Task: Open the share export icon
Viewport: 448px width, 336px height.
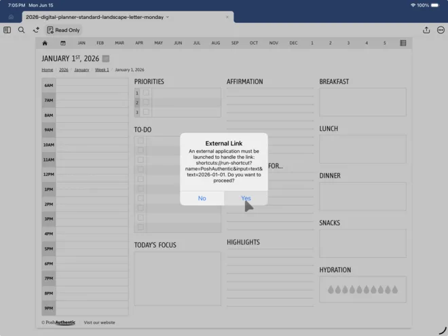Action: (426, 30)
